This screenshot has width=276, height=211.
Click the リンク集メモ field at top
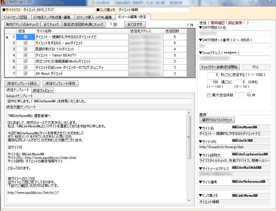click(x=154, y=10)
